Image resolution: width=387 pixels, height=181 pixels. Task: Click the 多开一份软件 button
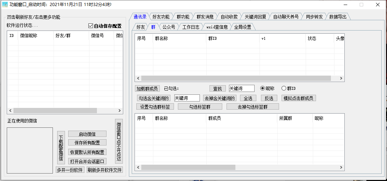(70, 170)
